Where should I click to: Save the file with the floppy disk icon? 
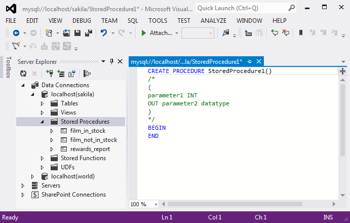tap(77, 33)
